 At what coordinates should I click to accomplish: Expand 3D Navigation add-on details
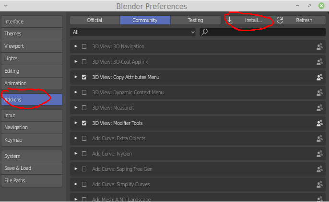click(76, 46)
